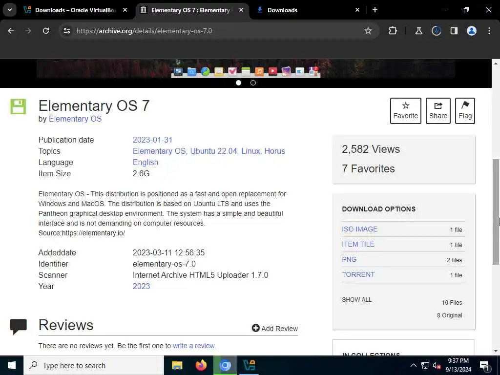
Task: Open publication date 2023-01-31 link
Action: coord(152,140)
